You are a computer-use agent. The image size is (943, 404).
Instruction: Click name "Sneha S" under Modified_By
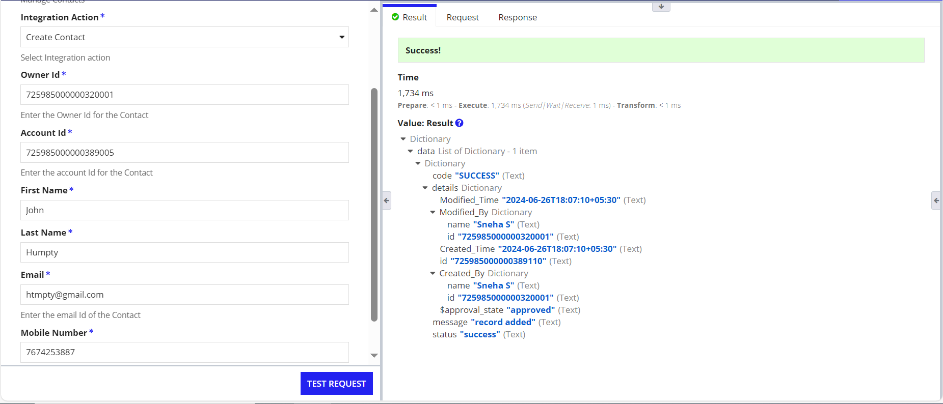pos(493,224)
